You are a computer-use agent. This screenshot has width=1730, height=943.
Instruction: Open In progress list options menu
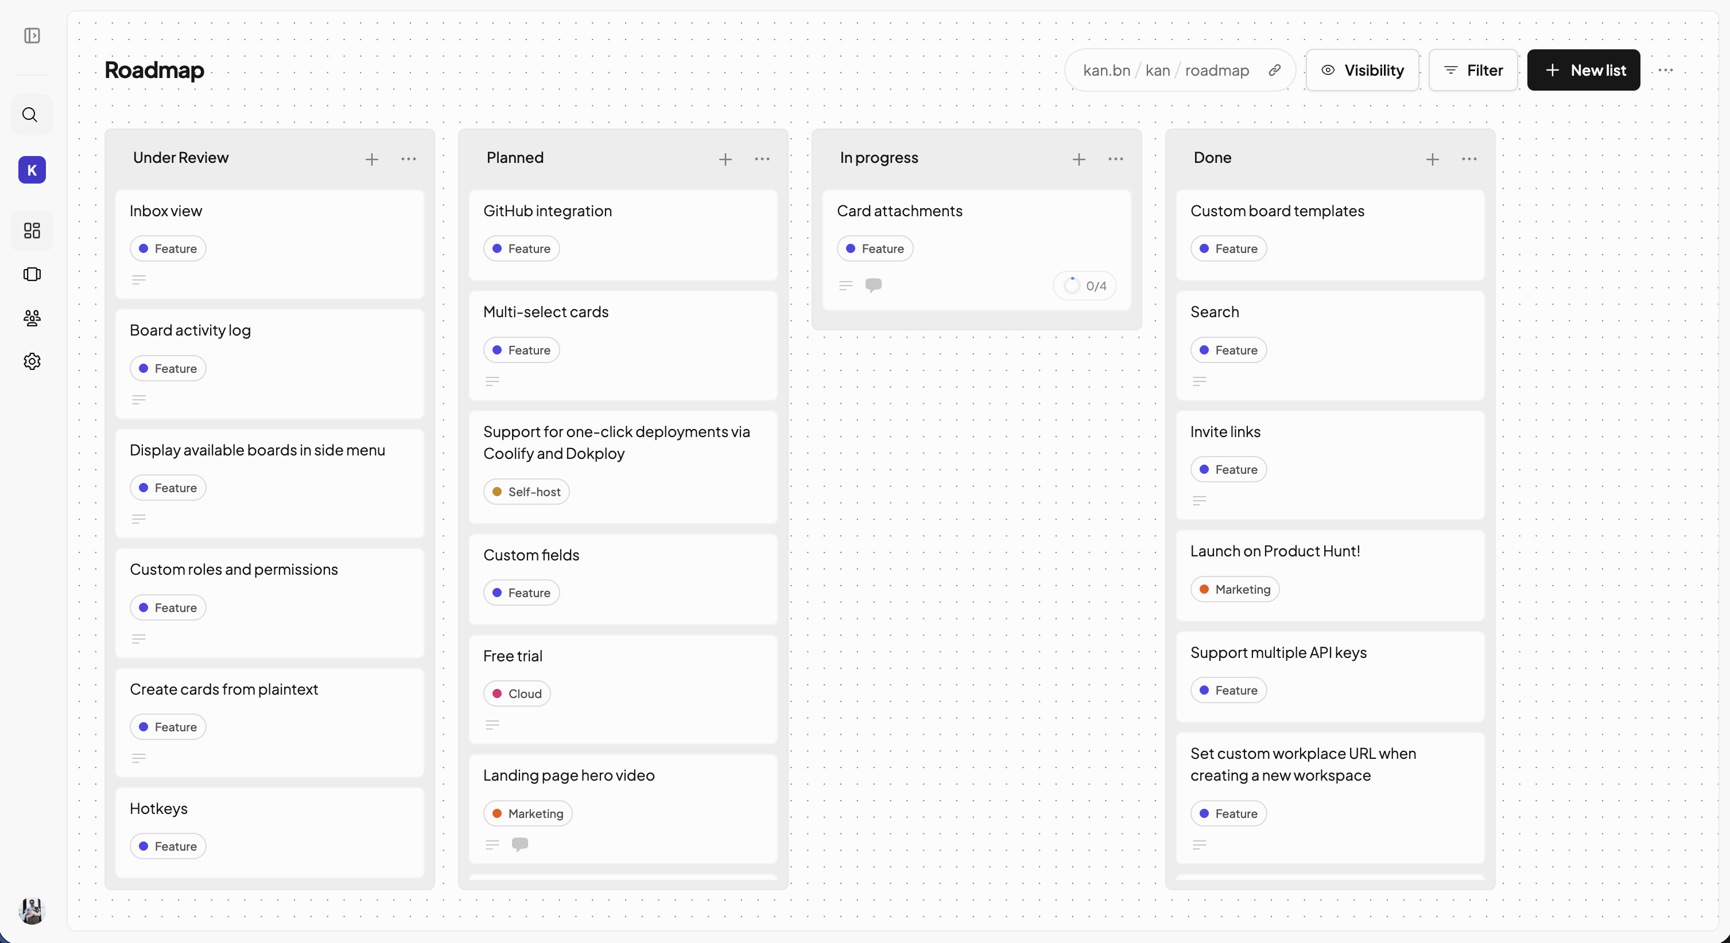1114,159
